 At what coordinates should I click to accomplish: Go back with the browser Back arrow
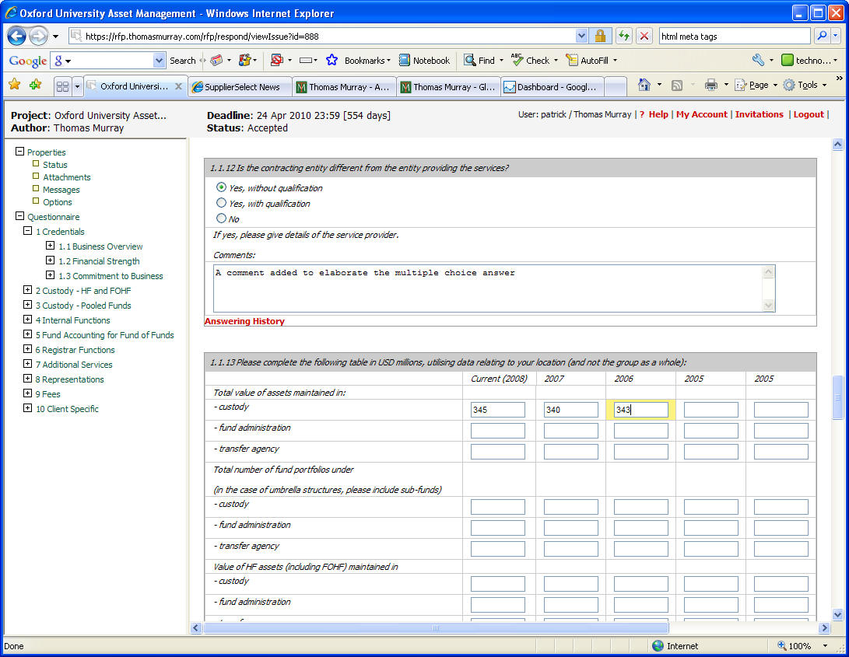pyautogui.click(x=17, y=37)
